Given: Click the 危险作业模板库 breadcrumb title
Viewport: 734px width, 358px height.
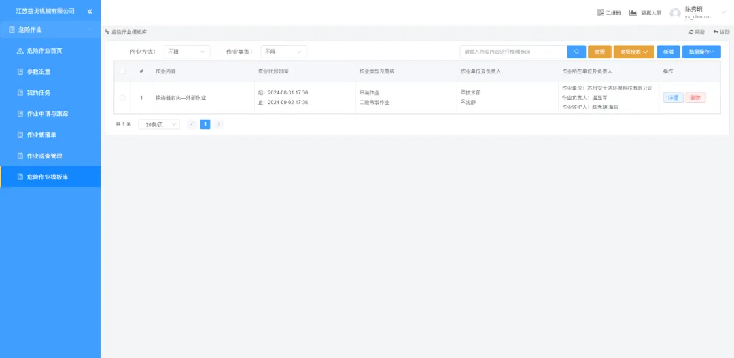Looking at the screenshot, I should point(129,32).
